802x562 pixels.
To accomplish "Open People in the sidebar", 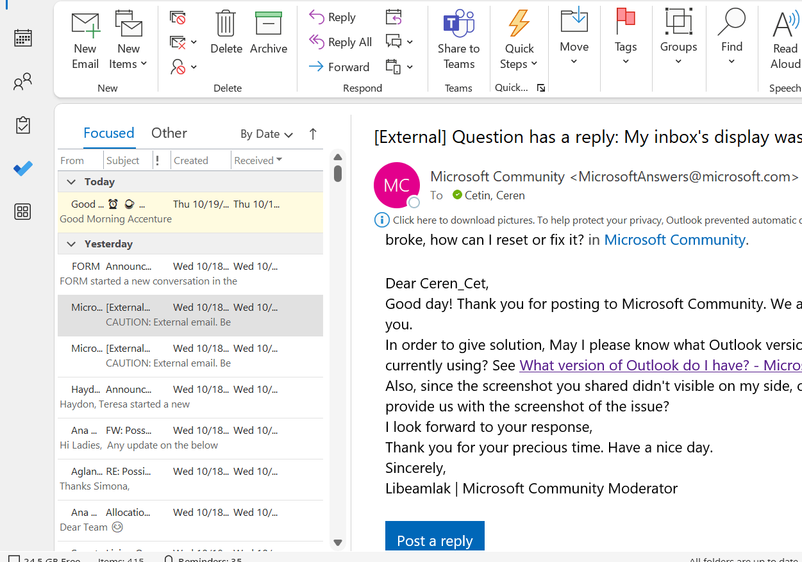I will [x=23, y=81].
